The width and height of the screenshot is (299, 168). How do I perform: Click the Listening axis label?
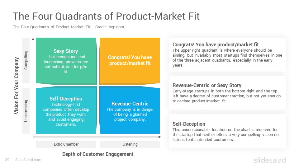click(x=130, y=144)
